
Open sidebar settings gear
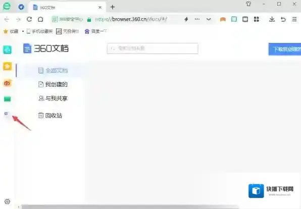(x=7, y=201)
